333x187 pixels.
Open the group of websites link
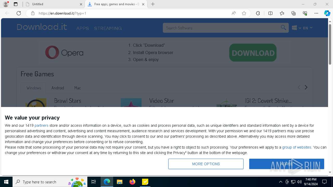click(x=297, y=147)
